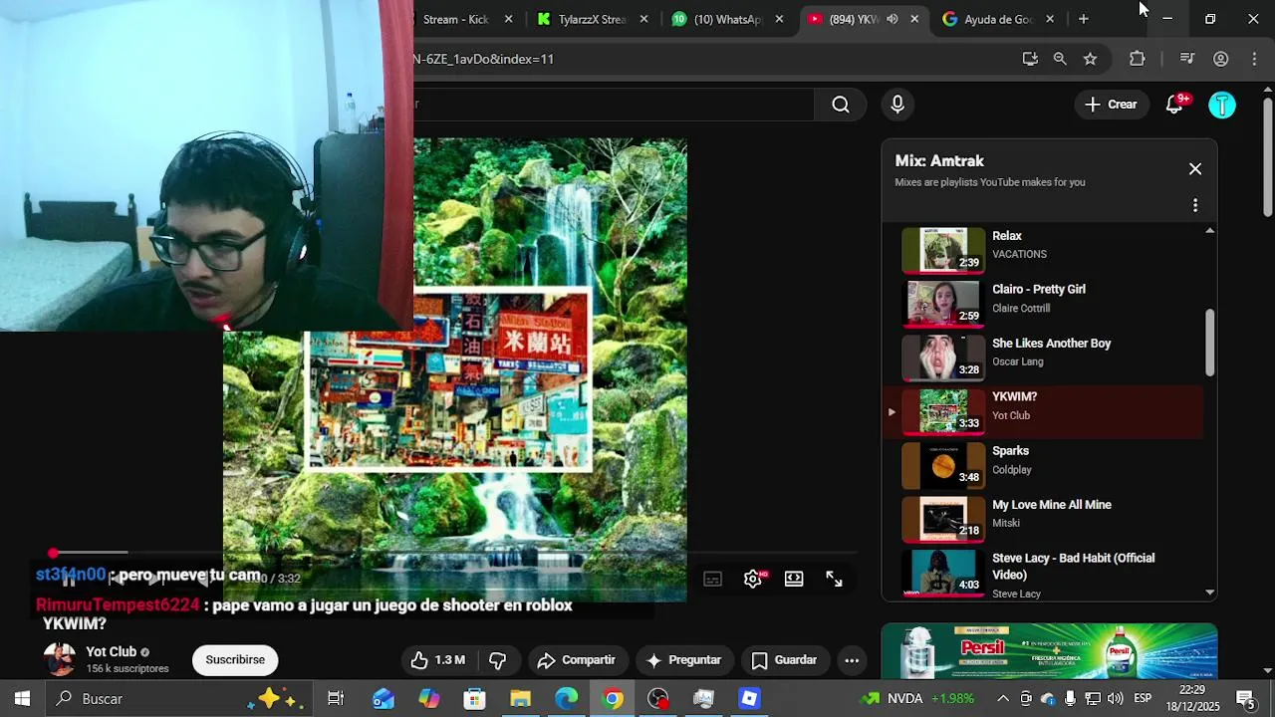The height and width of the screenshot is (717, 1275).
Task: Seek on the video progress bar
Action: coord(454,553)
